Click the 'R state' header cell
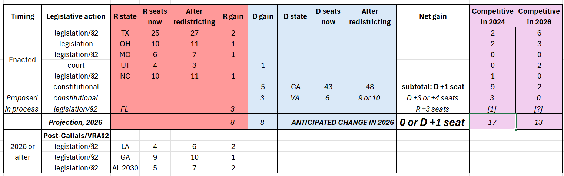This screenshot has width=564, height=176. point(125,16)
